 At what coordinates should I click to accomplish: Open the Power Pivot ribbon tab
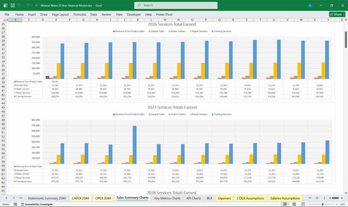tap(164, 15)
